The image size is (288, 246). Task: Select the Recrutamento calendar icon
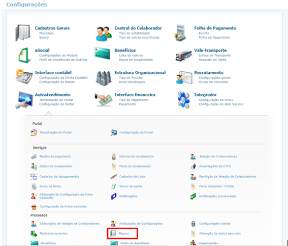point(184,77)
